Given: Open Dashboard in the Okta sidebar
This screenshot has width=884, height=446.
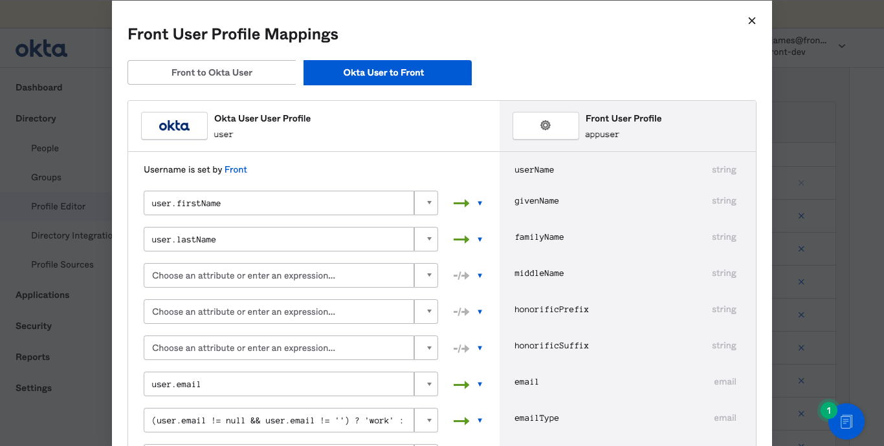Looking at the screenshot, I should click(39, 87).
